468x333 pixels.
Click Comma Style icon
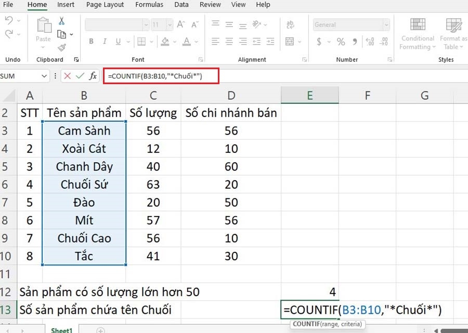[x=355, y=42]
